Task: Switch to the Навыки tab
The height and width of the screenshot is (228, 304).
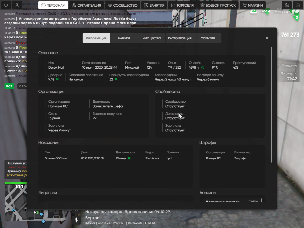Action: pyautogui.click(x=124, y=38)
